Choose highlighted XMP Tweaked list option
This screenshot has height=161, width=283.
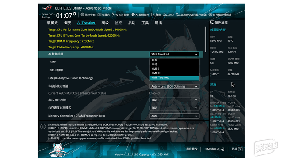(x=175, y=78)
